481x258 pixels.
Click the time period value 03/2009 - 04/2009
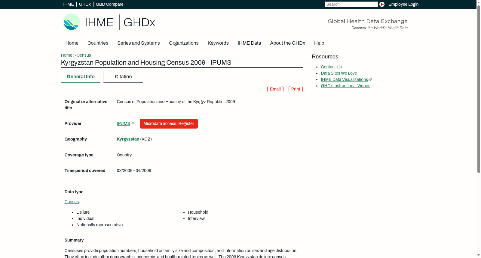134,171
